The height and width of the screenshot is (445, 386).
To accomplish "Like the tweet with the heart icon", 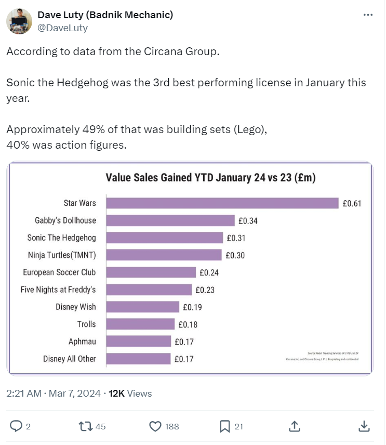I will pos(155,426).
